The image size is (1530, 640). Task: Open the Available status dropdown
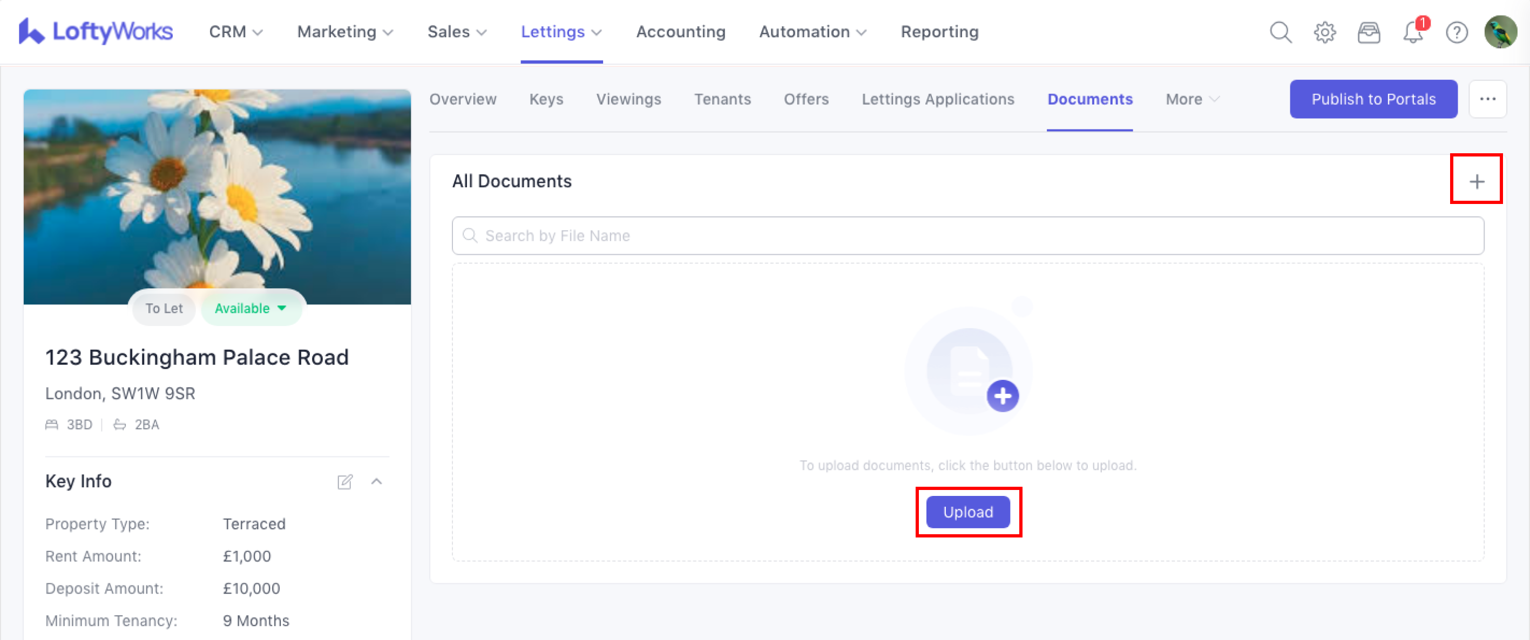click(251, 308)
